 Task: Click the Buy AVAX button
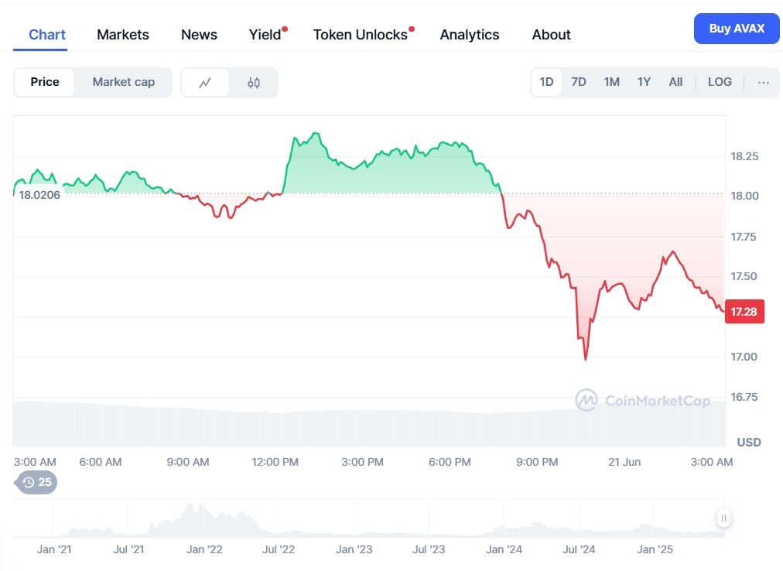click(737, 29)
